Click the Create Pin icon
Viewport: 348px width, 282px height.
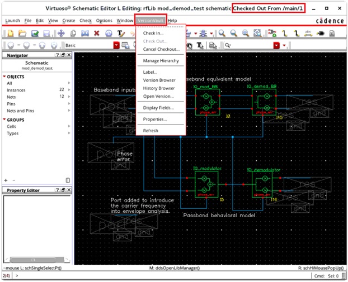click(320, 34)
